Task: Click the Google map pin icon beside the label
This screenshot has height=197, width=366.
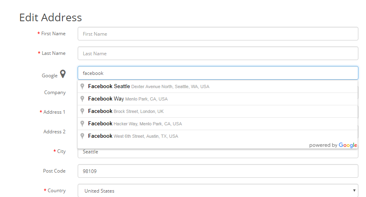Action: click(x=63, y=74)
